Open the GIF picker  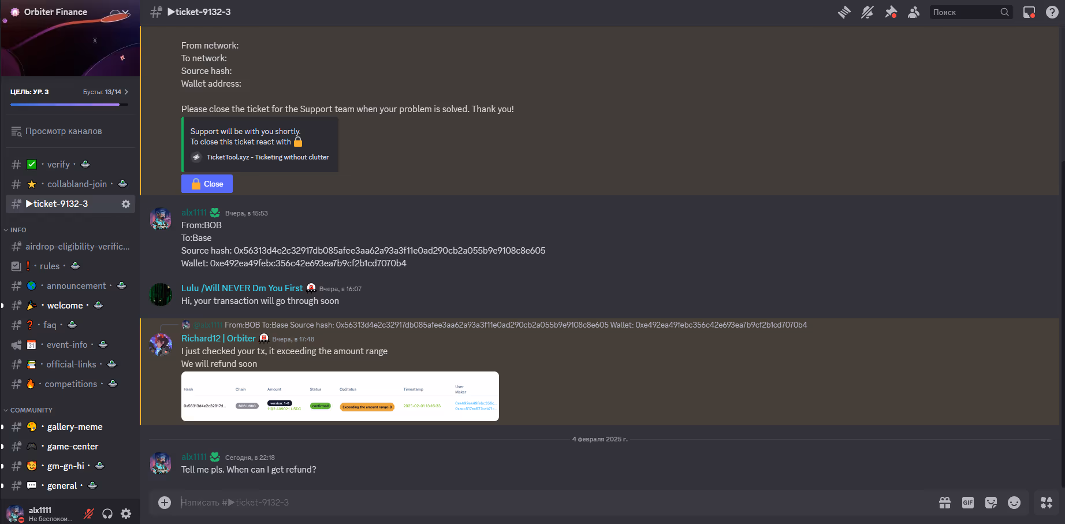[x=968, y=503]
